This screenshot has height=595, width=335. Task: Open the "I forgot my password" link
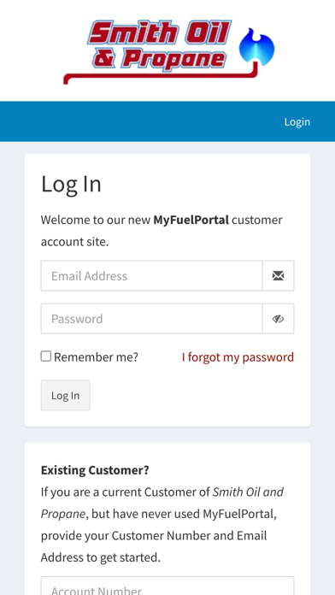pyautogui.click(x=238, y=357)
